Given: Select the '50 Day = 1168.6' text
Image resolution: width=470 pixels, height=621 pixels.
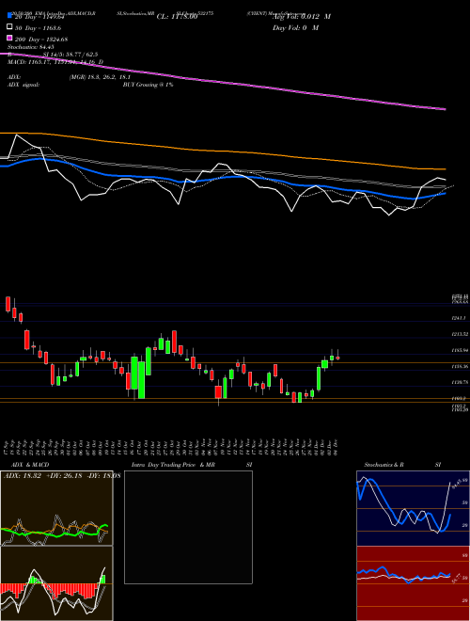Looking at the screenshot, I should (38, 27).
